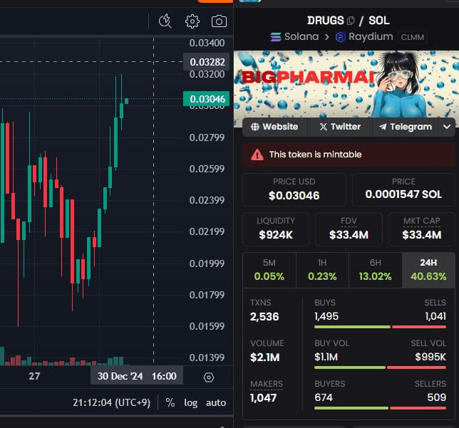Select the 6H price change tab

tap(376, 270)
